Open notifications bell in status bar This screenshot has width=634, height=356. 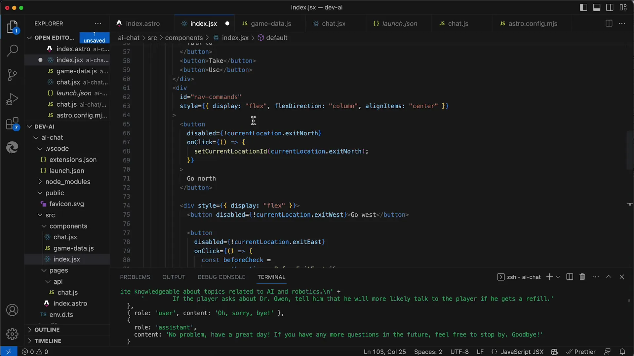coord(622,352)
